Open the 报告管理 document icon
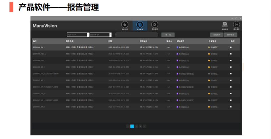 pyautogui.click(x=140, y=25)
